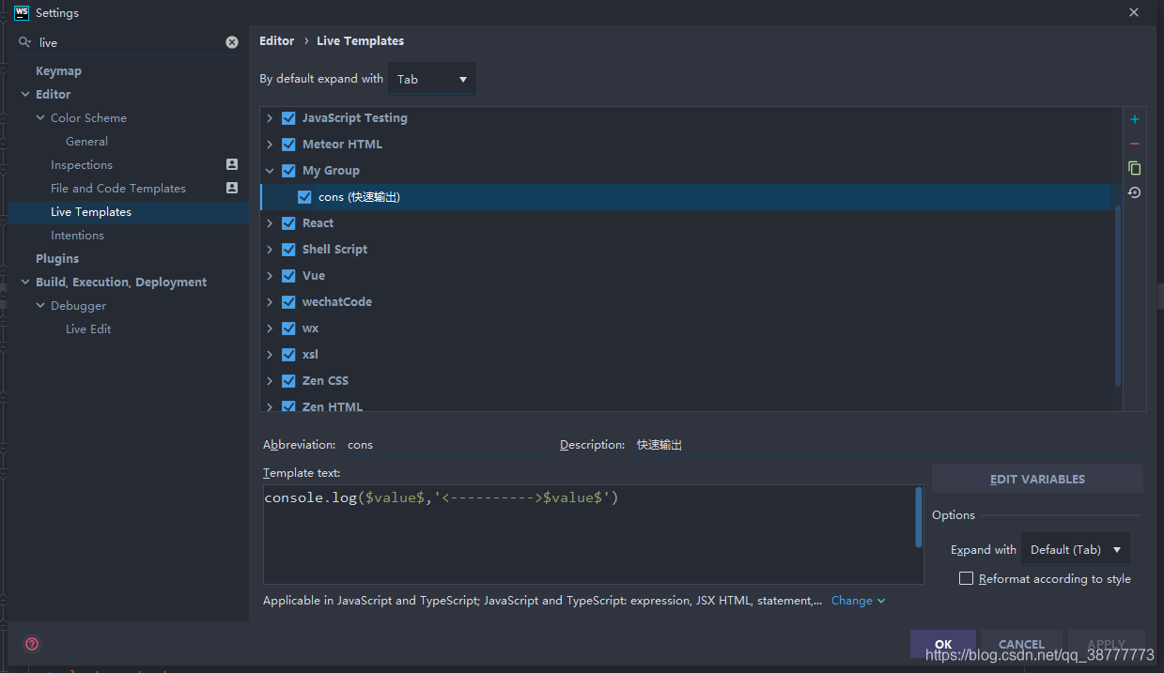Add a new live template with plus icon

click(x=1135, y=119)
